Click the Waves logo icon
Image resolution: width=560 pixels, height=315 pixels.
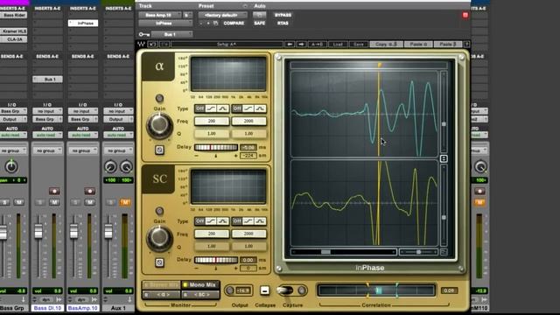[x=141, y=45]
